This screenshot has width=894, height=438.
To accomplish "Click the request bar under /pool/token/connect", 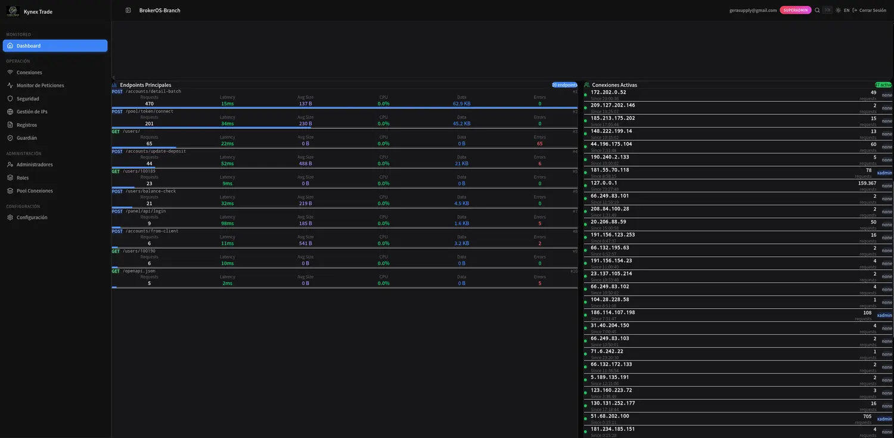I will point(211,128).
